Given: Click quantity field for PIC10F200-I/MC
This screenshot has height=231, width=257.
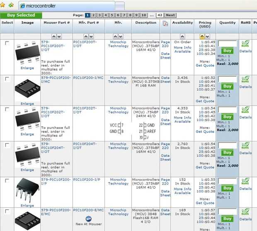Looking at the screenshot, I should (x=228, y=79).
